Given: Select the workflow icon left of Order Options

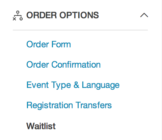Looking at the screenshot, I should pos(18,16).
